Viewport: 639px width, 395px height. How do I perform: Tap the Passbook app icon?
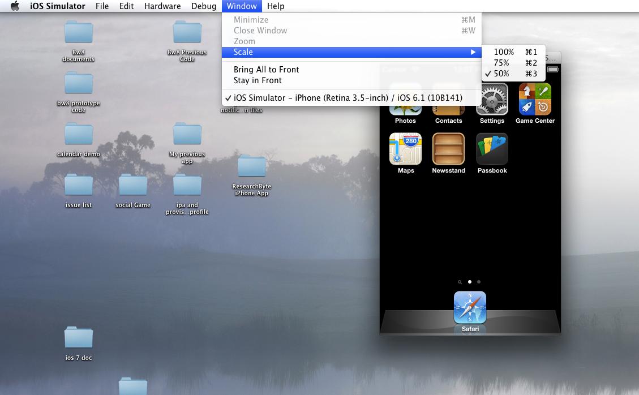coord(492,149)
